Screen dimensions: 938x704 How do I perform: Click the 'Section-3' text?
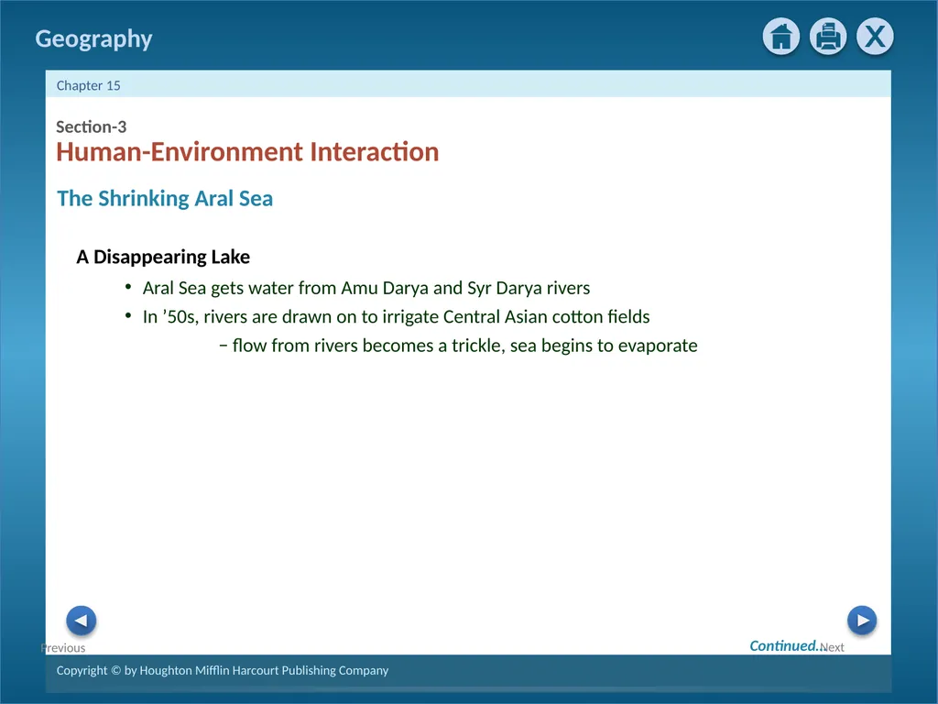coord(91,126)
